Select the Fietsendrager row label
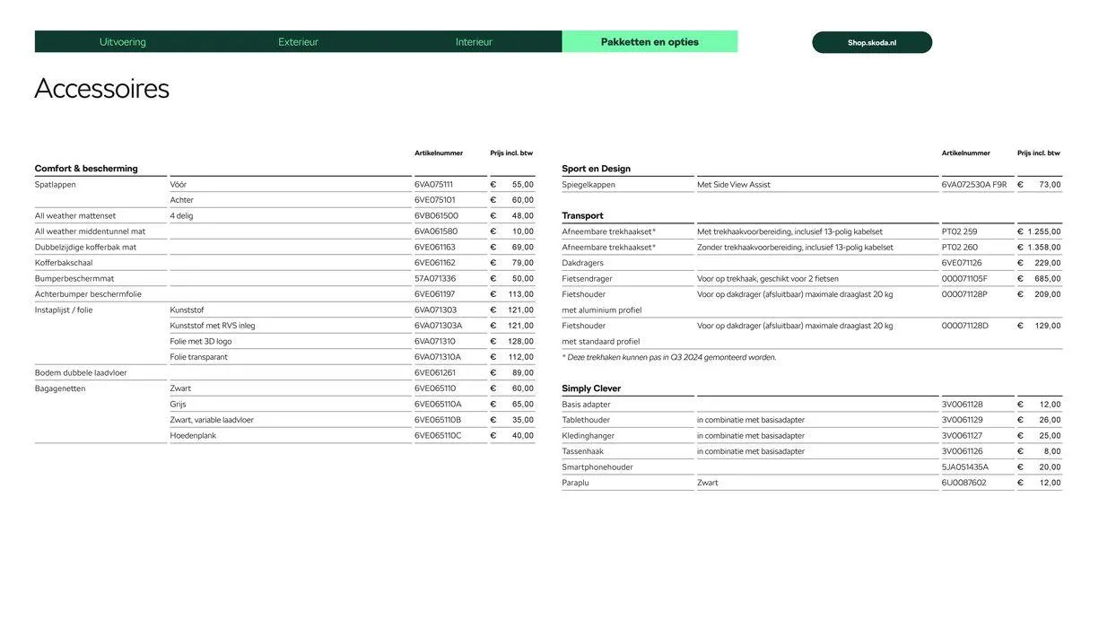The height and width of the screenshot is (628, 1116). (587, 279)
